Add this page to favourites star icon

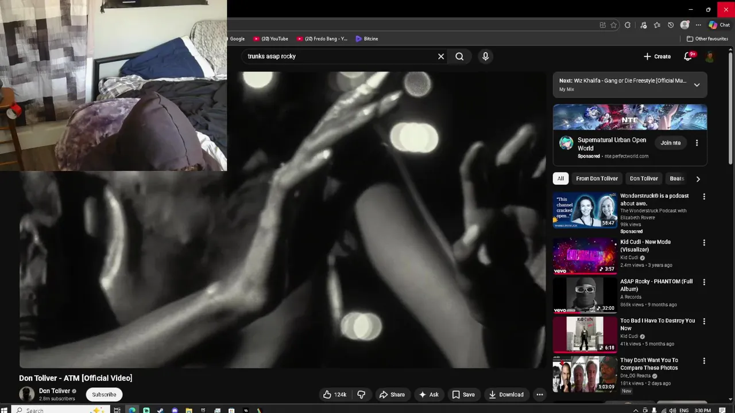point(614,25)
